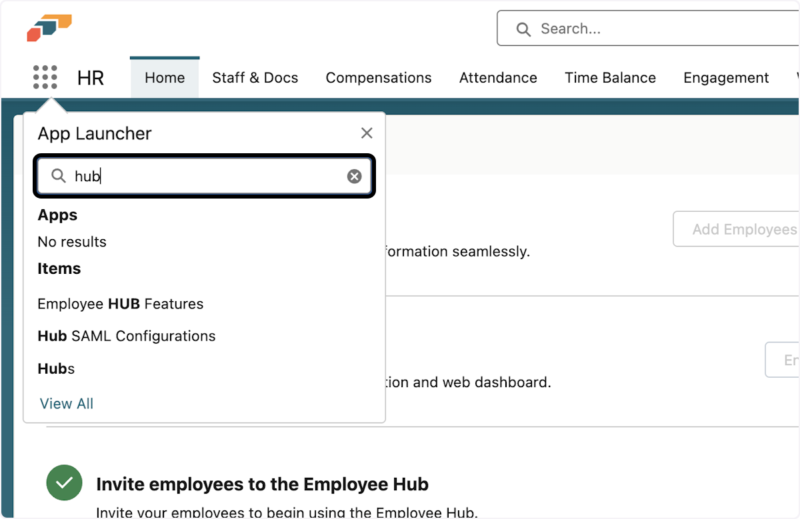Open the Staff & Docs tab
800x519 pixels.
pos(255,78)
